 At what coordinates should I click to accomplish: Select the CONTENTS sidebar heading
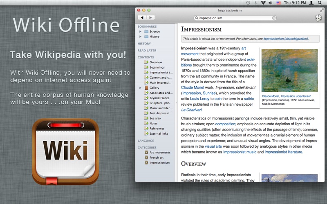pos(146,57)
